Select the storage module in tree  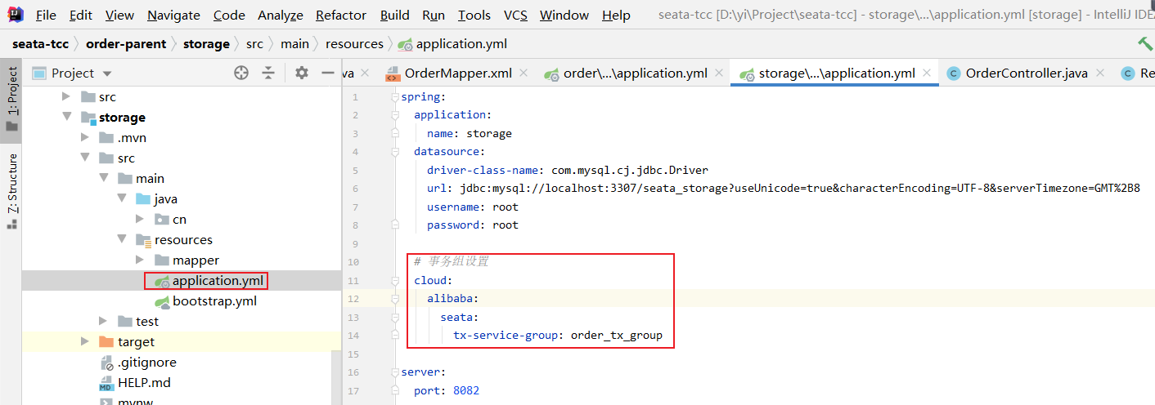click(x=122, y=118)
